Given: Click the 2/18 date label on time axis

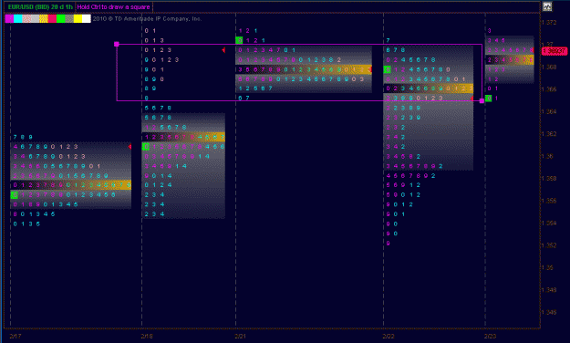Looking at the screenshot, I should point(147,336).
